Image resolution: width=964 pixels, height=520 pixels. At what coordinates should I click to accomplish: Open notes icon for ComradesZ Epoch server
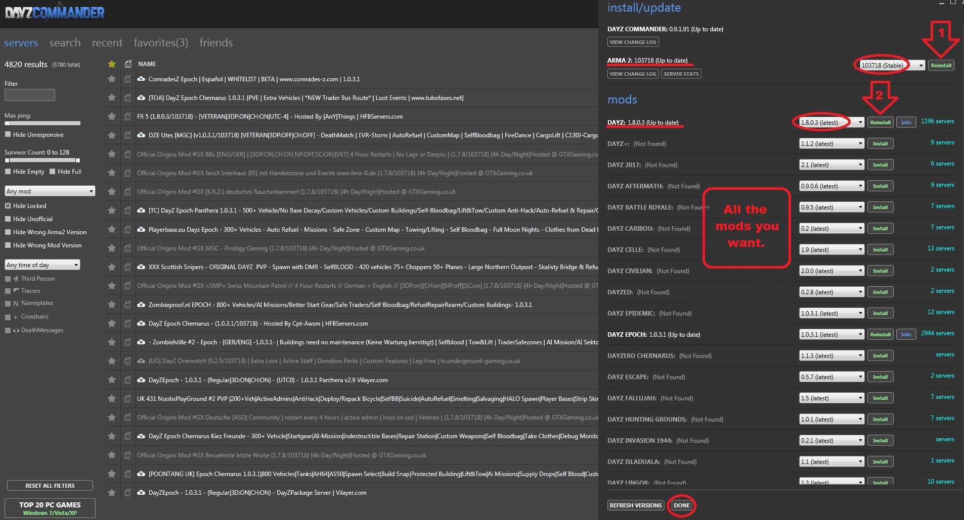coord(127,79)
